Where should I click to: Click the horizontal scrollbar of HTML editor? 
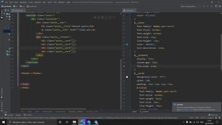tap(53, 109)
